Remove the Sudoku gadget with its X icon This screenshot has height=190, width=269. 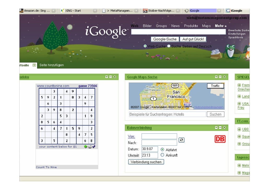click(115, 77)
